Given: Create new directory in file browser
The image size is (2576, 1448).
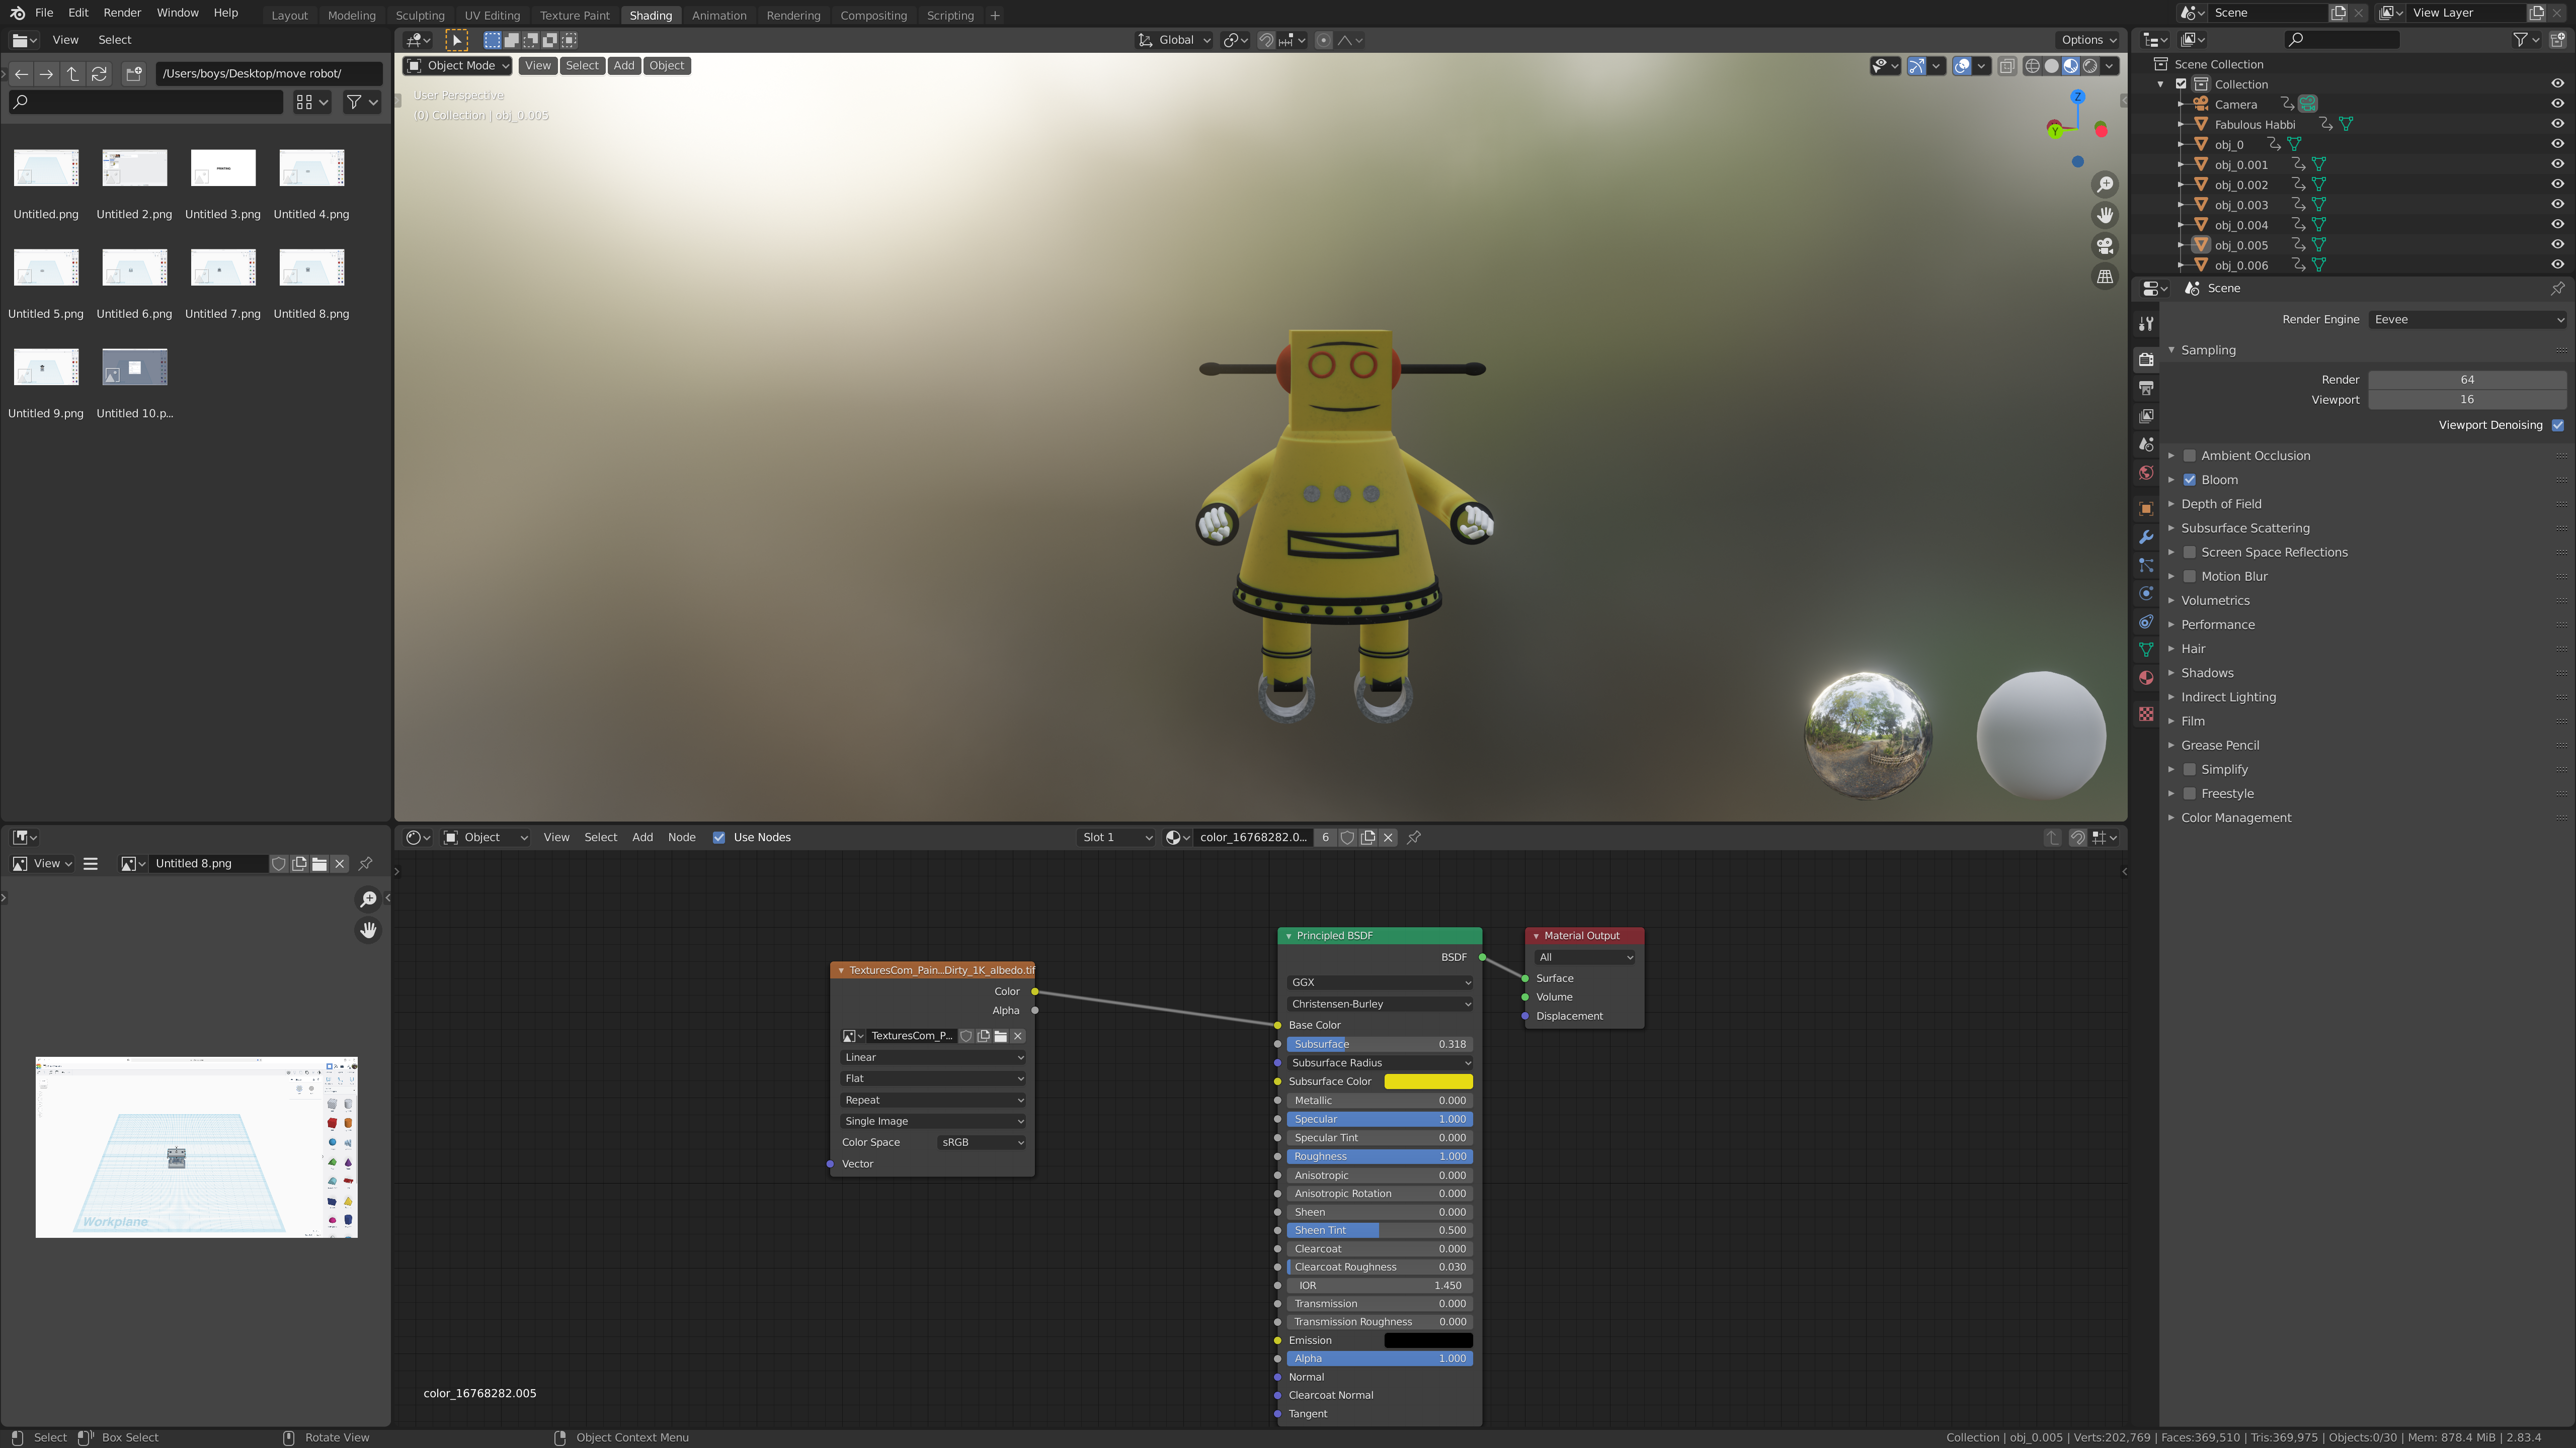Looking at the screenshot, I should pyautogui.click(x=134, y=73).
